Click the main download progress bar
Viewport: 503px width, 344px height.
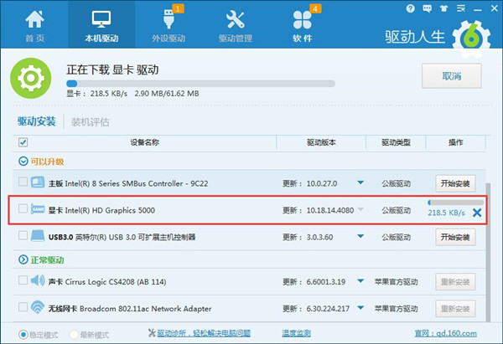tap(200, 84)
